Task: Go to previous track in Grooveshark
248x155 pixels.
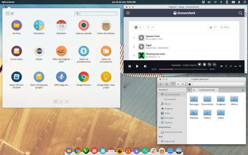Action: (129, 66)
